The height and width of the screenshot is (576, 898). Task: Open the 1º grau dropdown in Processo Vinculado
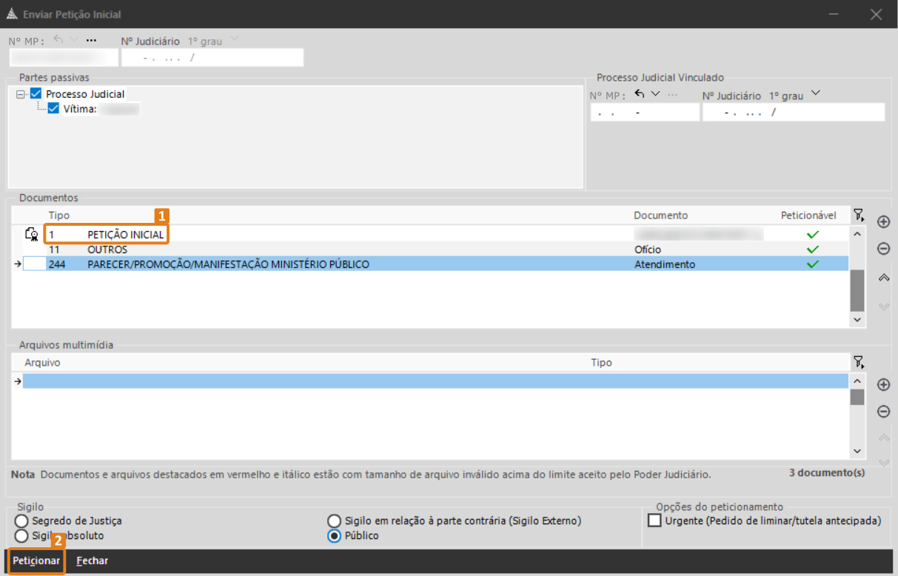click(816, 93)
